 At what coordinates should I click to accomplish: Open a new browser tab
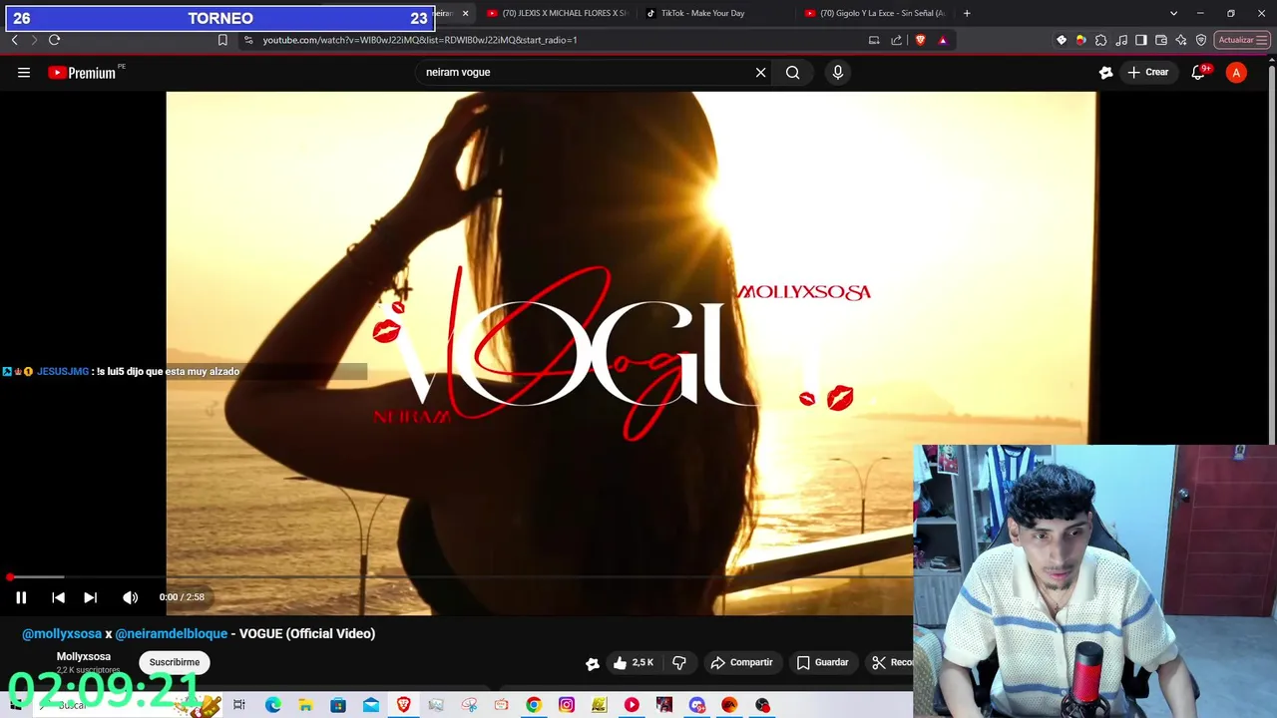tap(967, 13)
